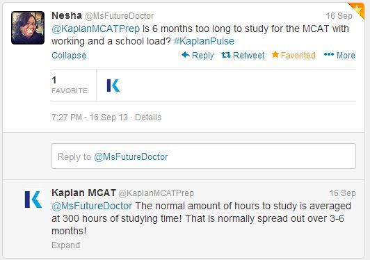Click the Reply arrow icon

click(x=186, y=55)
